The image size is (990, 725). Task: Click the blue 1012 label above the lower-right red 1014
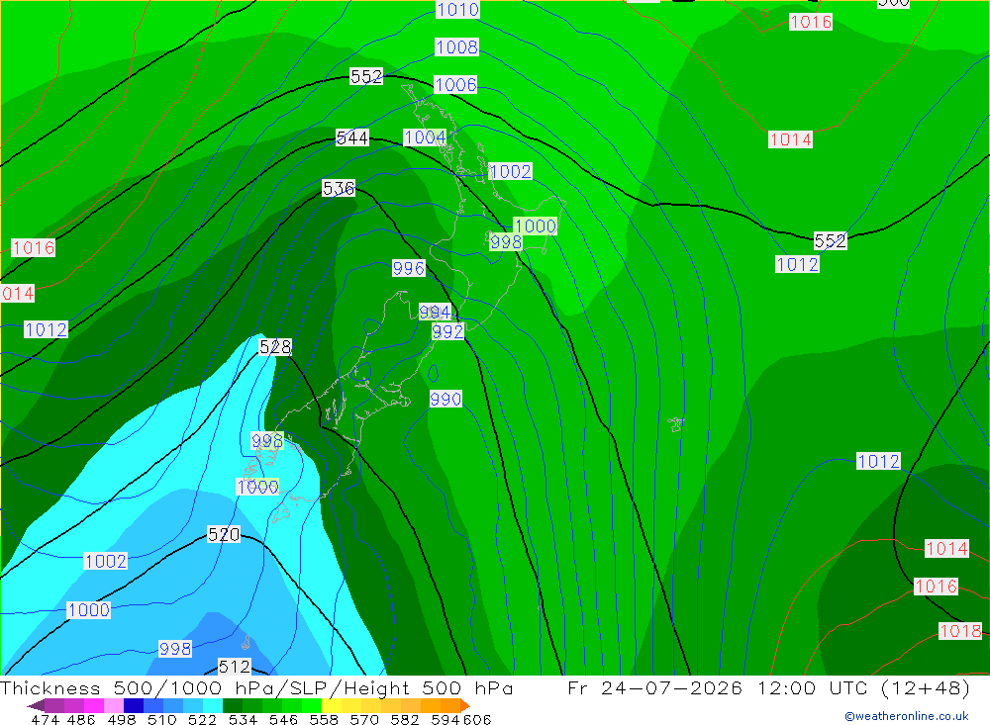878,461
